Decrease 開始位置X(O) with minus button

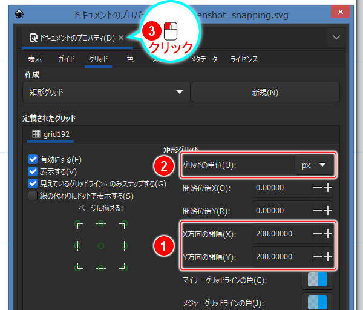[317, 188]
